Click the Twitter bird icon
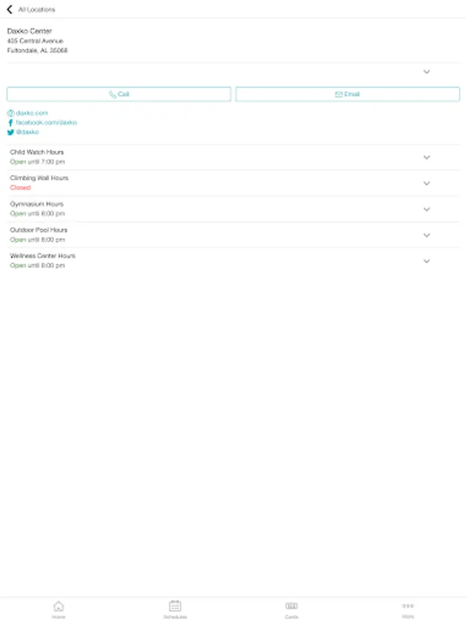The height and width of the screenshot is (622, 466). 10,132
